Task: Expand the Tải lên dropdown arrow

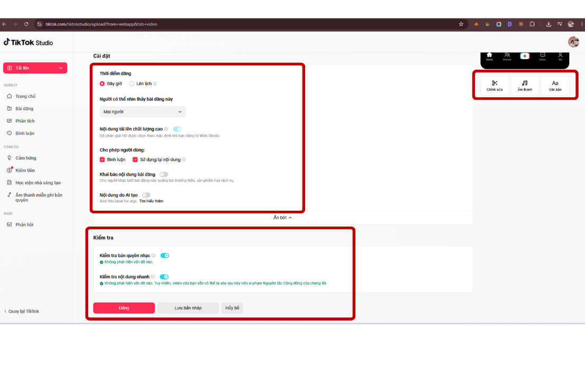Action: tap(61, 68)
